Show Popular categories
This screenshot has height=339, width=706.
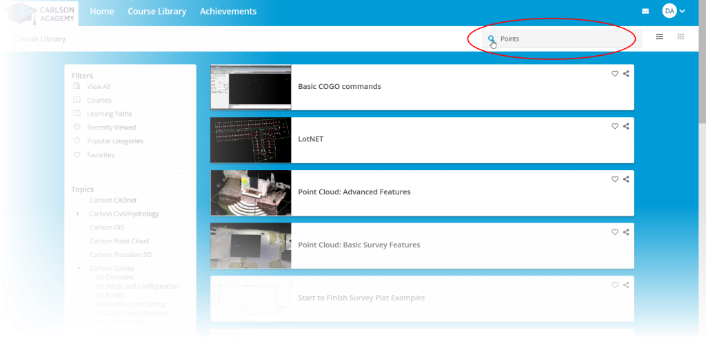pos(115,141)
